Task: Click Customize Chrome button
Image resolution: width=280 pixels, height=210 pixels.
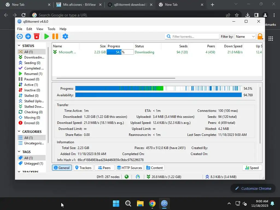Action: (x=253, y=188)
